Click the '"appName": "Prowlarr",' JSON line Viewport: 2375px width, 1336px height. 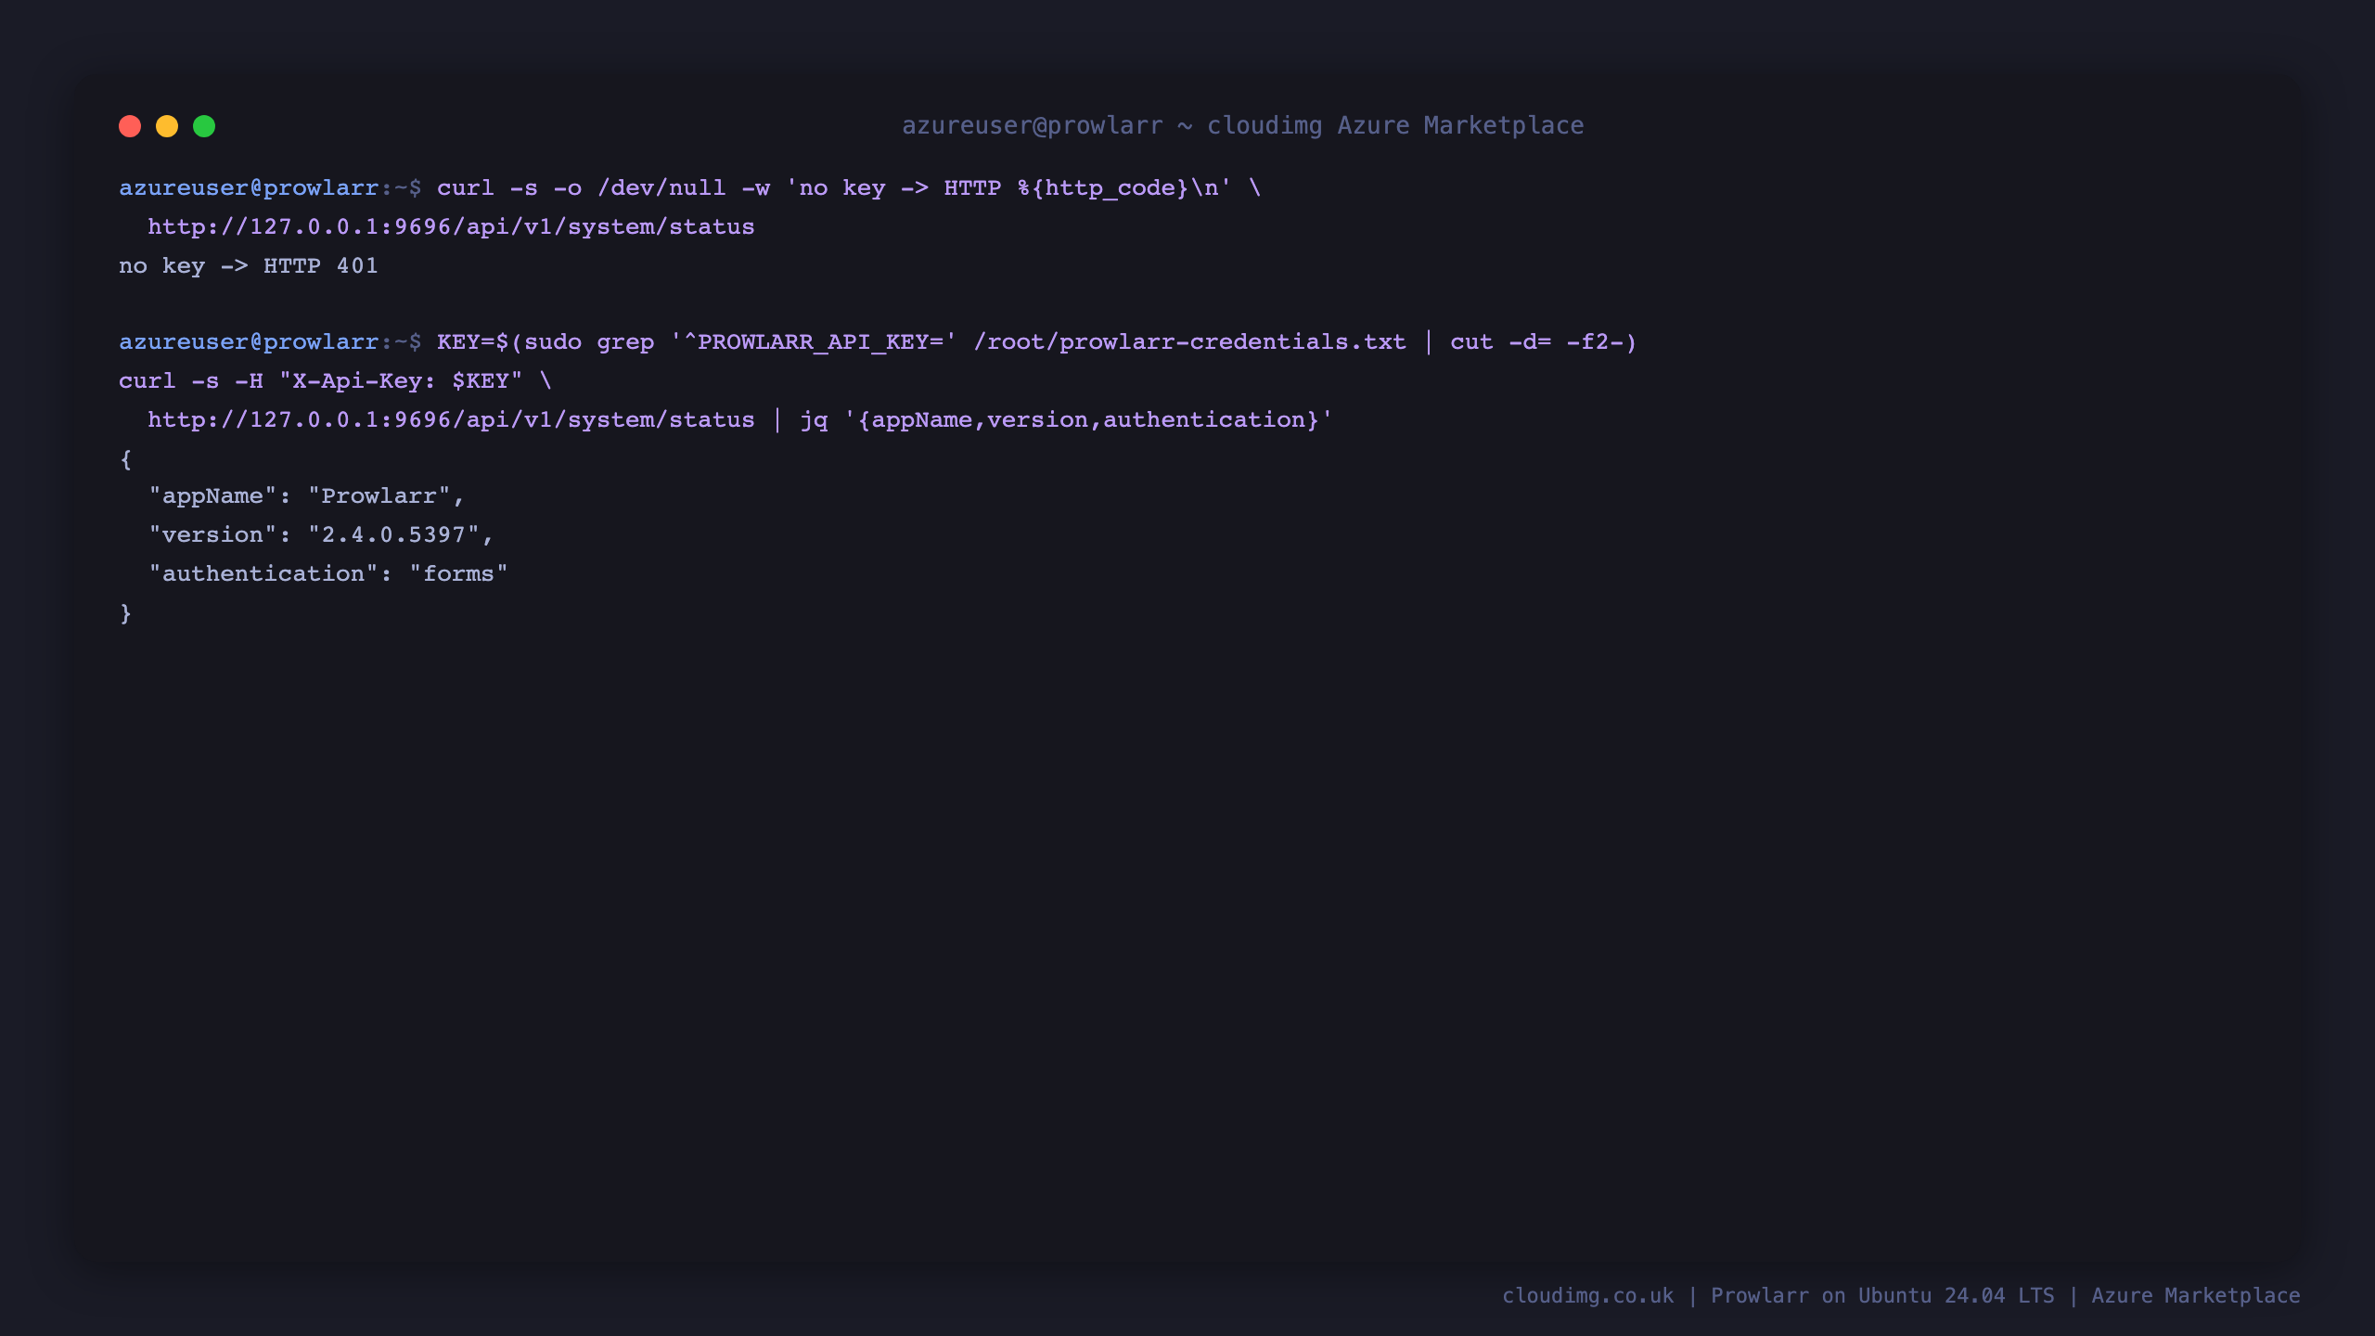[306, 496]
